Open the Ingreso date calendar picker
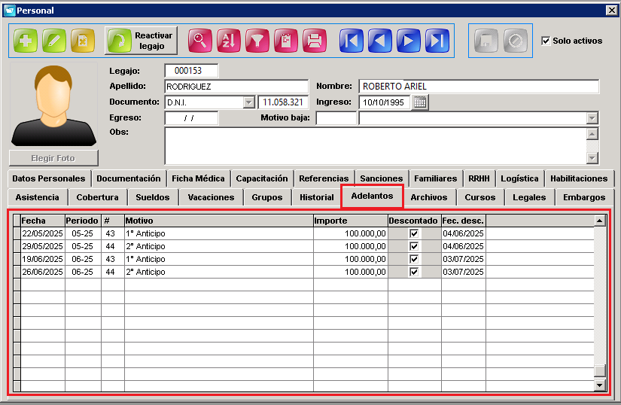Viewport: 621px width, 405px height. pos(420,102)
